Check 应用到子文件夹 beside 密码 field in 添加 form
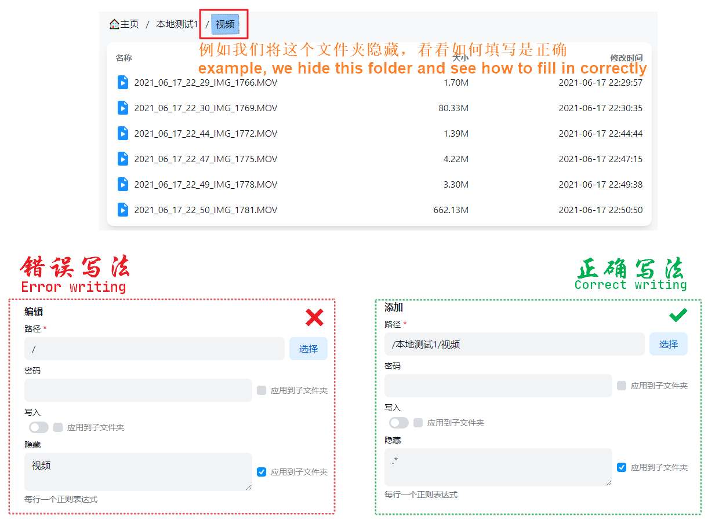 coord(622,386)
